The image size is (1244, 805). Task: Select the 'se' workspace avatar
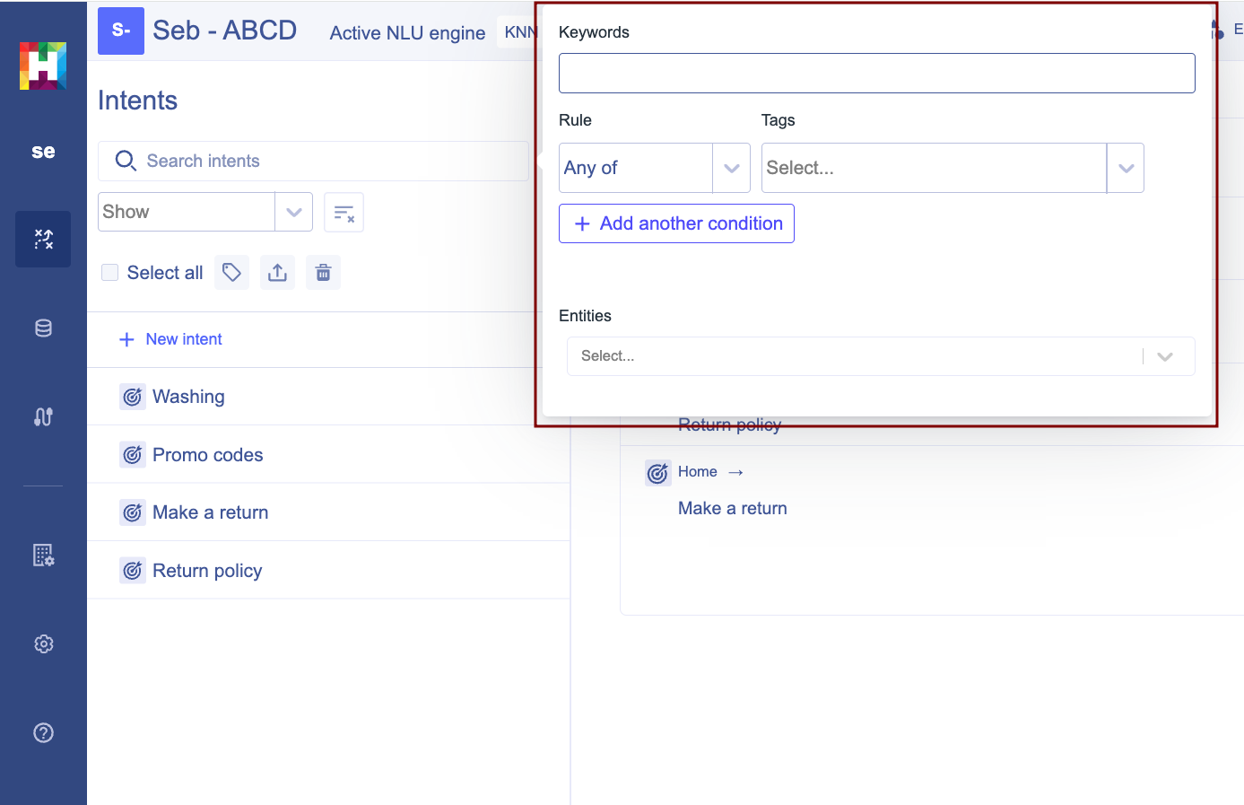(x=43, y=151)
